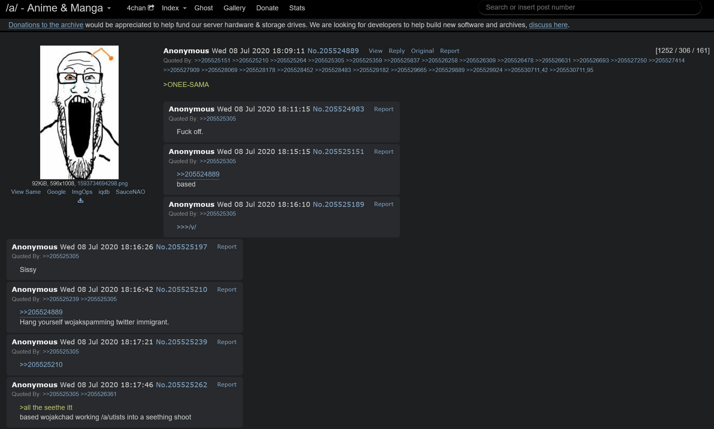Follow the 'Donations to the archive' link
714x429 pixels.
click(46, 25)
